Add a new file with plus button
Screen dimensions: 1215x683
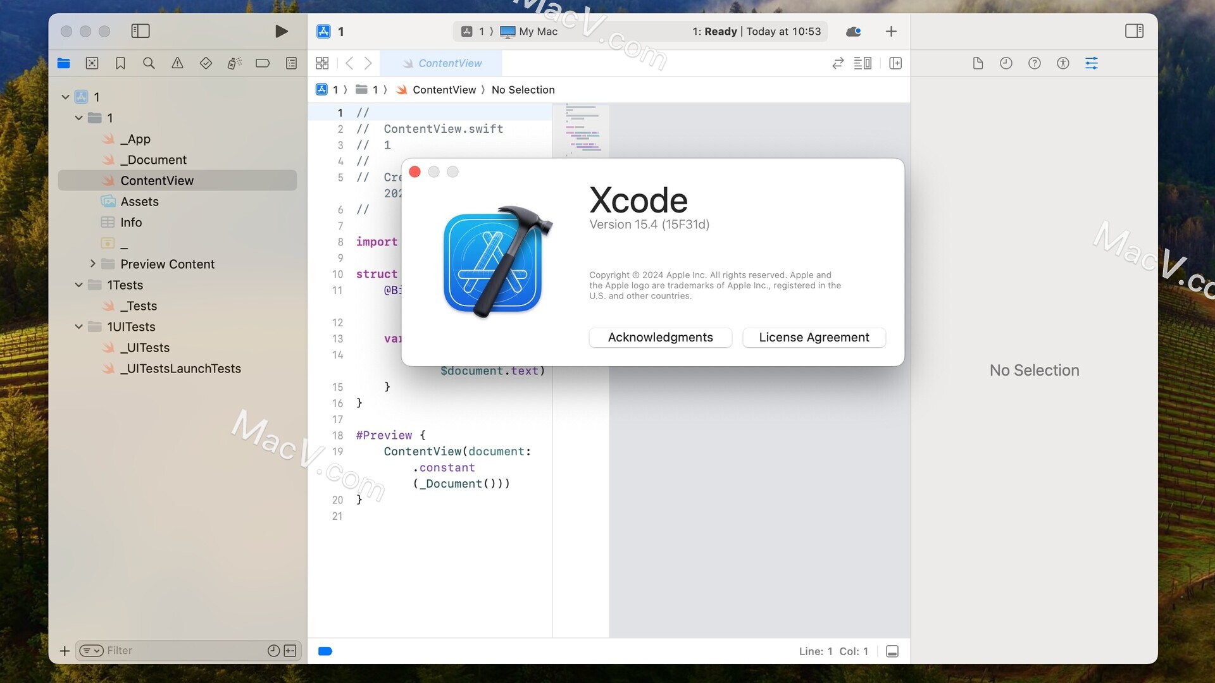tap(65, 651)
